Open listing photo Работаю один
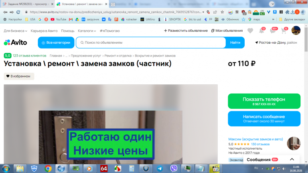This screenshot has width=308, height=173. tap(111, 124)
